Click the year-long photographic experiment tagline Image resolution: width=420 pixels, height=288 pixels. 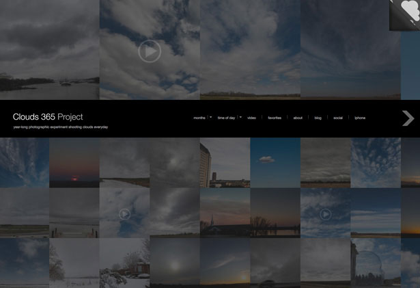61,127
